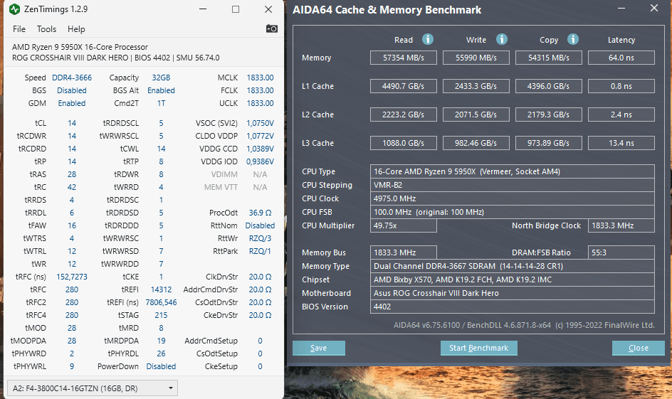Click the tMRDPDA value 19
Viewport: 672px width, 399px height.
(x=161, y=341)
